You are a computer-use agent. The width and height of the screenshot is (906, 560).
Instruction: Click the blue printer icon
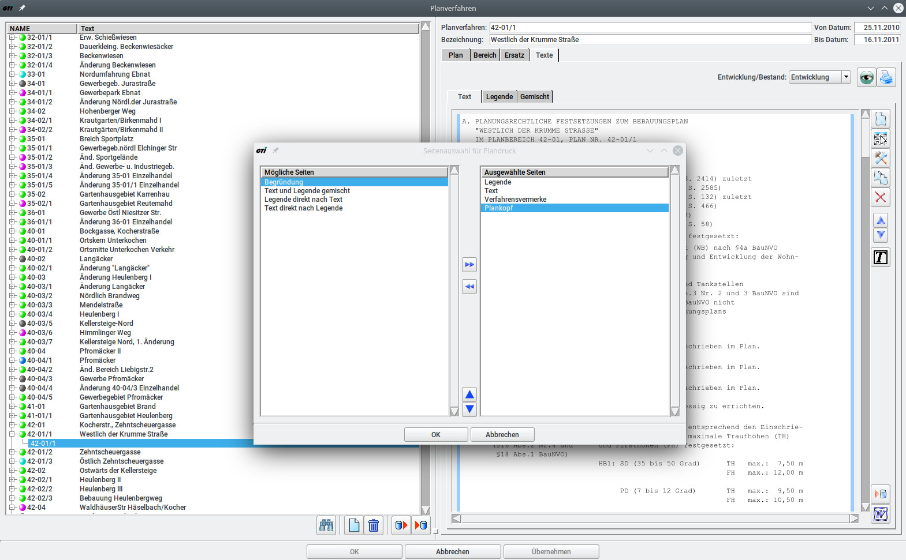click(x=886, y=77)
